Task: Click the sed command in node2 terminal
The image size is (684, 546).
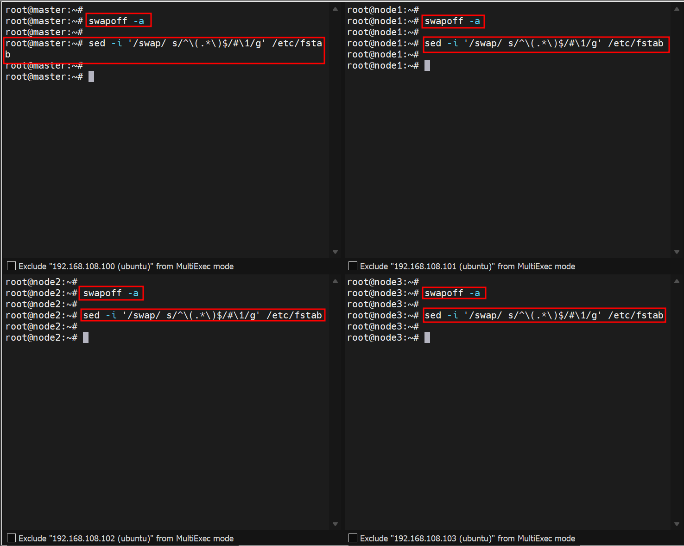Action: pos(203,315)
